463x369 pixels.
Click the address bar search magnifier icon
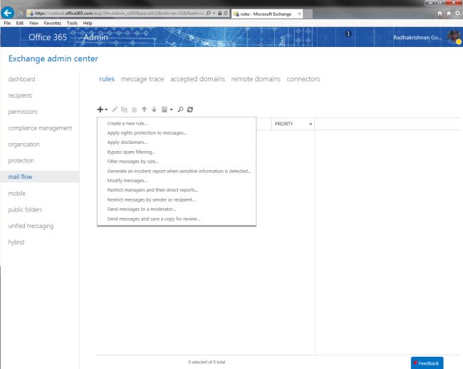coord(208,14)
